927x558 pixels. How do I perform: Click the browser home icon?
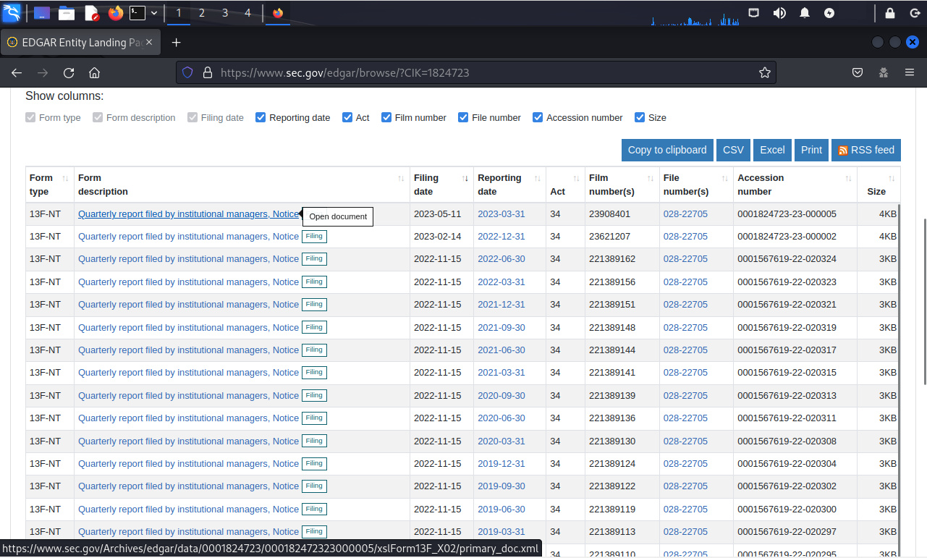[94, 72]
